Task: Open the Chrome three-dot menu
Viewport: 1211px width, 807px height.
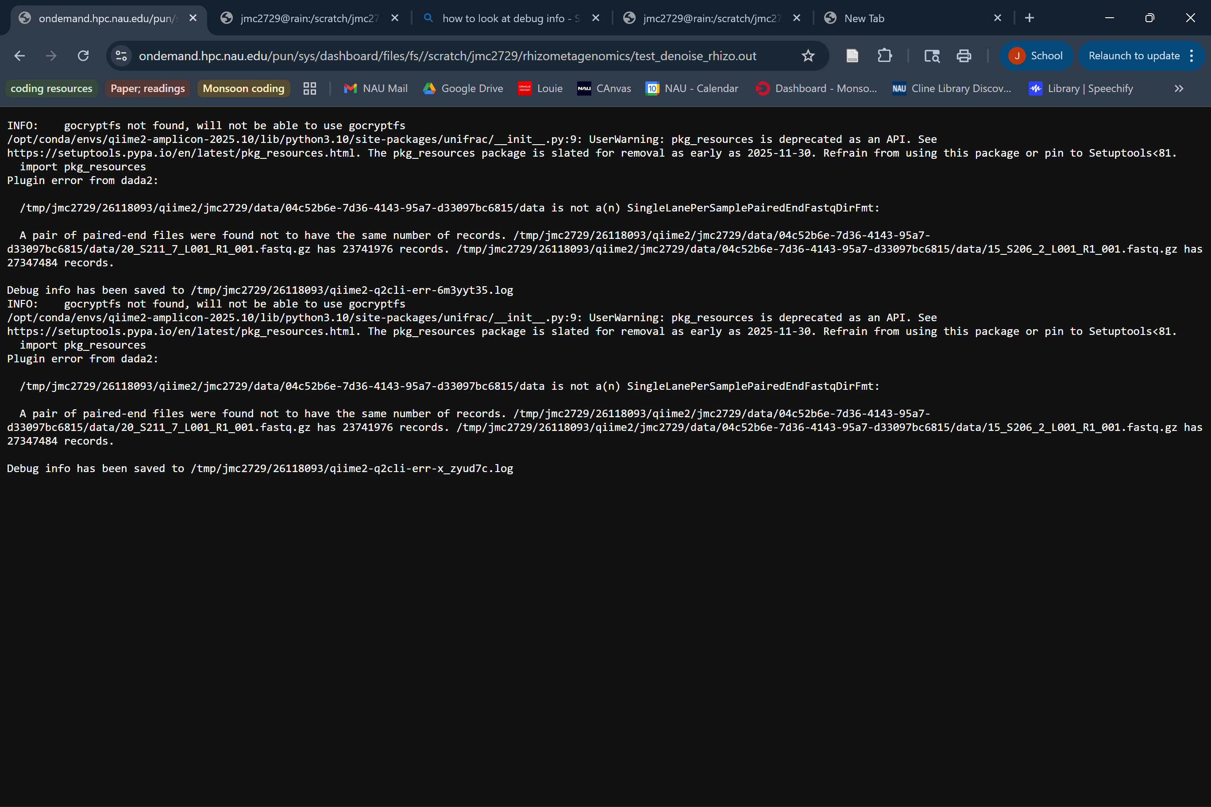Action: point(1192,56)
